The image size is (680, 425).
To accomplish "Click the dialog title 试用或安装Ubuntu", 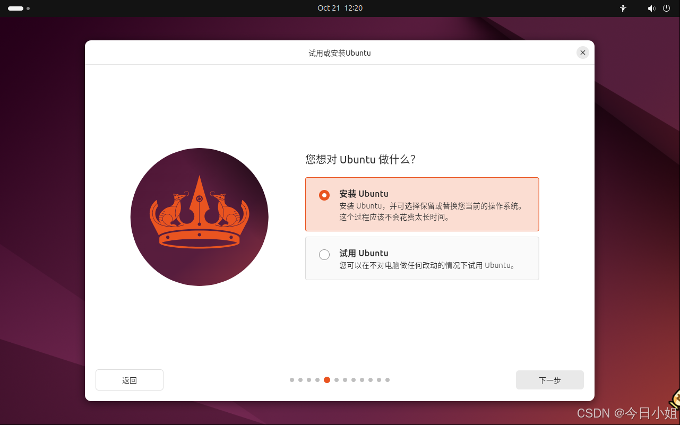I will pyautogui.click(x=340, y=53).
